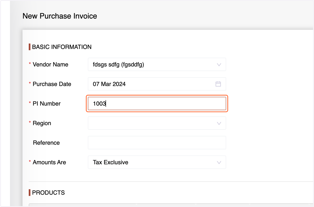Open the calendar icon in Purchase Date
This screenshot has width=314, height=207.
[218, 84]
